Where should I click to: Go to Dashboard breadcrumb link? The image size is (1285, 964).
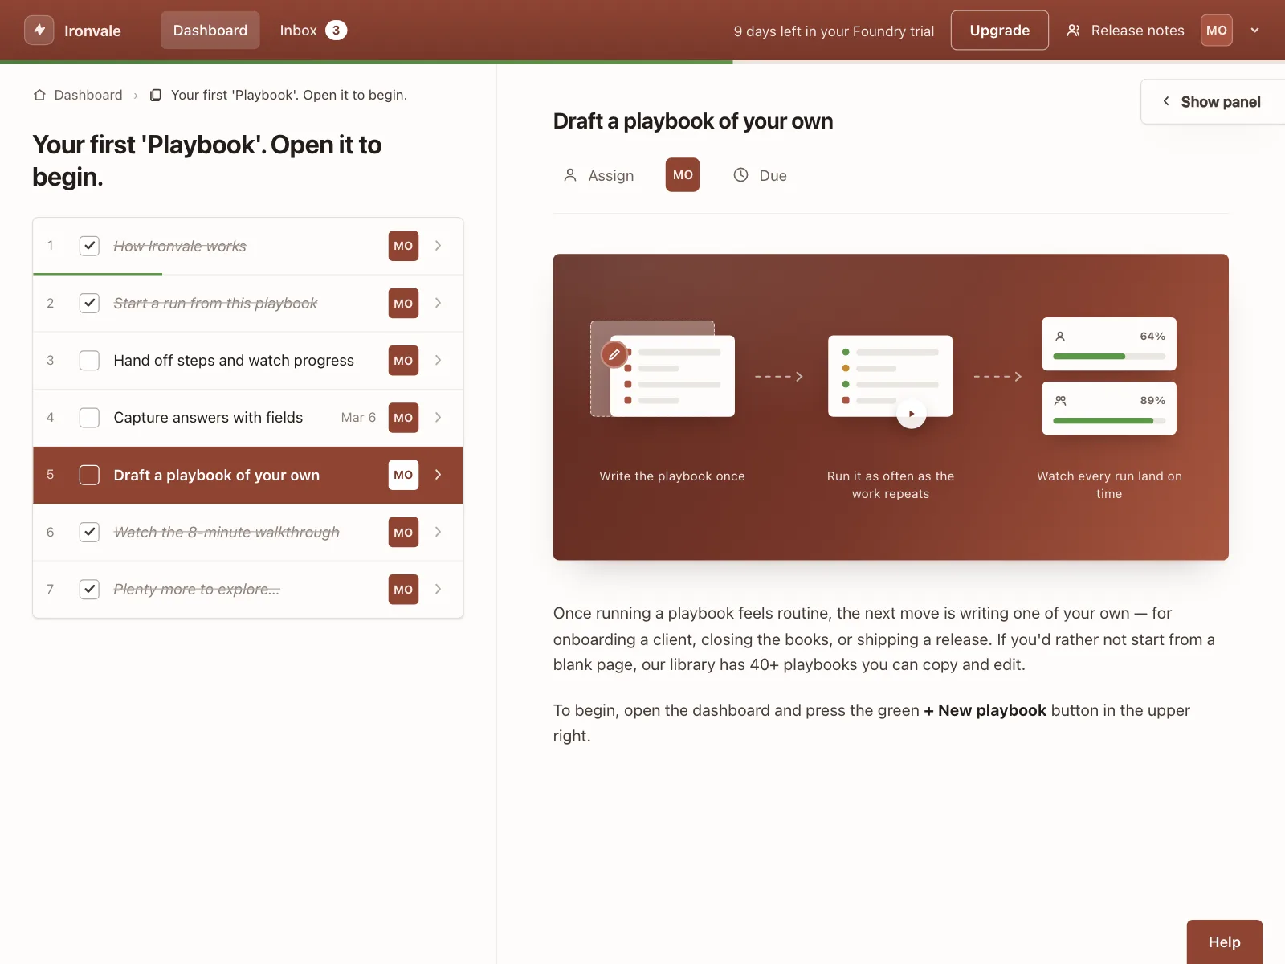pyautogui.click(x=88, y=95)
